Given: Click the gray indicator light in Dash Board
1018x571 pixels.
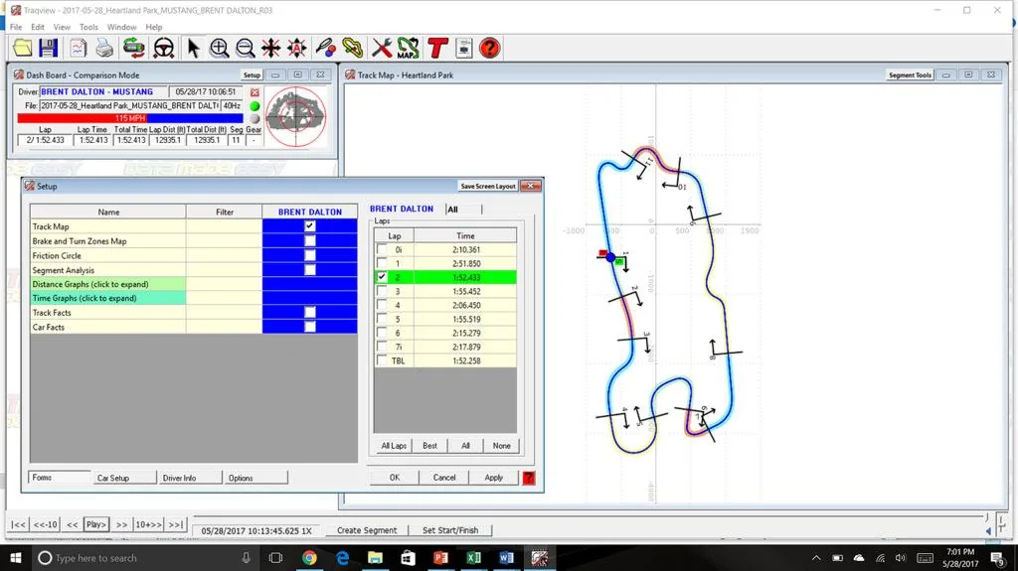Looking at the screenshot, I should click(x=254, y=119).
